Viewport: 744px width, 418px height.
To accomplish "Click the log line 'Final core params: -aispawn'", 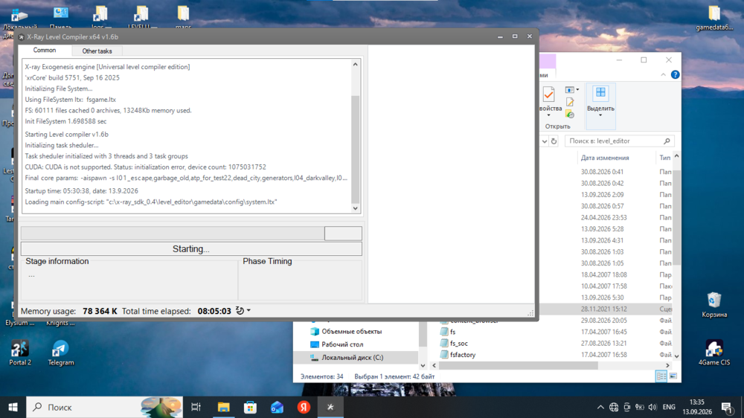I will tap(186, 178).
